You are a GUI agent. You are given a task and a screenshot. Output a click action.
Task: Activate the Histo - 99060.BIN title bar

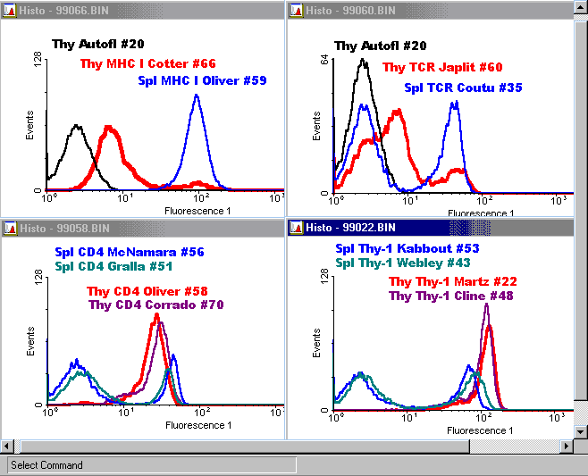429,9
